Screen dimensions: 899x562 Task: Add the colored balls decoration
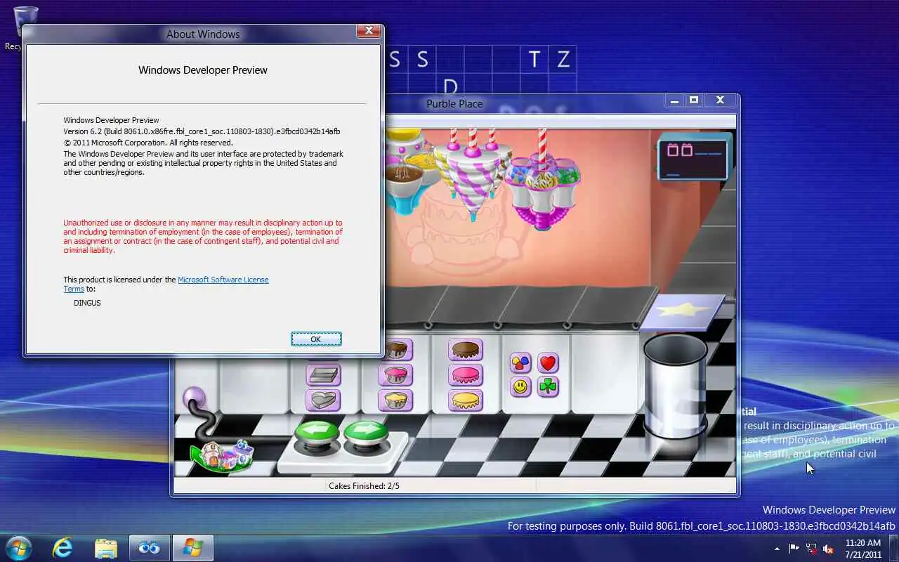[x=520, y=363]
